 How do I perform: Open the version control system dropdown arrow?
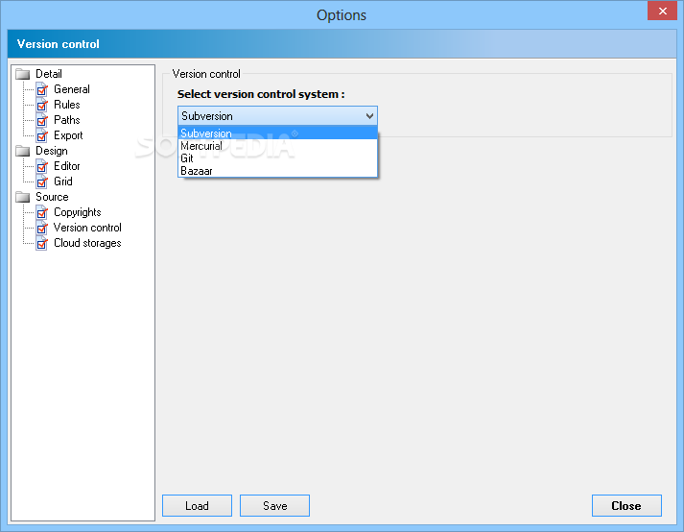[x=369, y=116]
